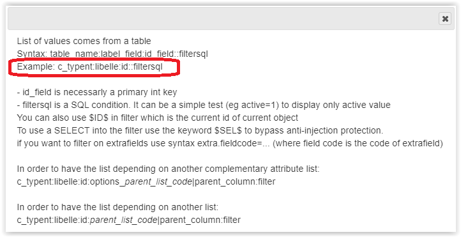Click the "if you want to filter on extrafields" line
The image size is (461, 237).
230,144
